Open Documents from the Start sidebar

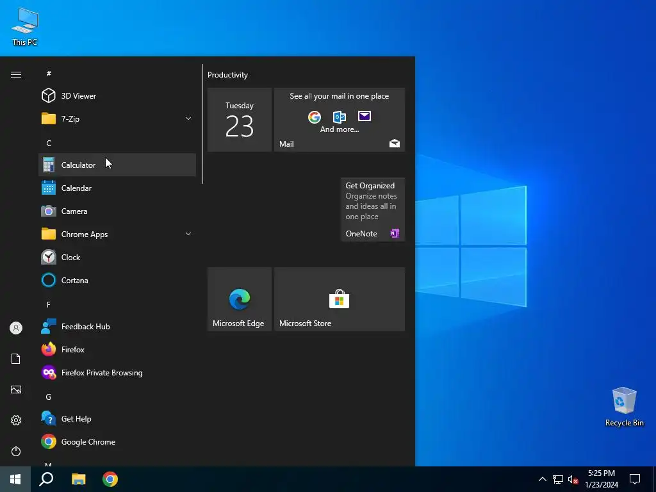click(x=16, y=359)
